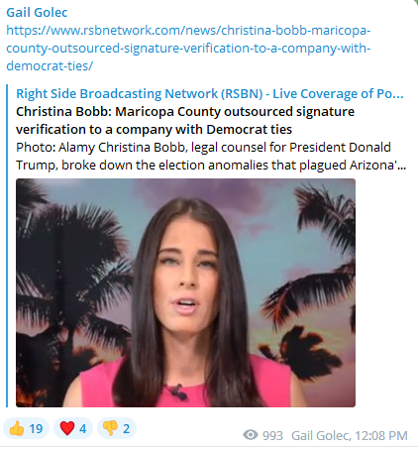This screenshot has width=418, height=449.
Task: Click the thumbs-up reaction emoji
Action: tap(17, 428)
